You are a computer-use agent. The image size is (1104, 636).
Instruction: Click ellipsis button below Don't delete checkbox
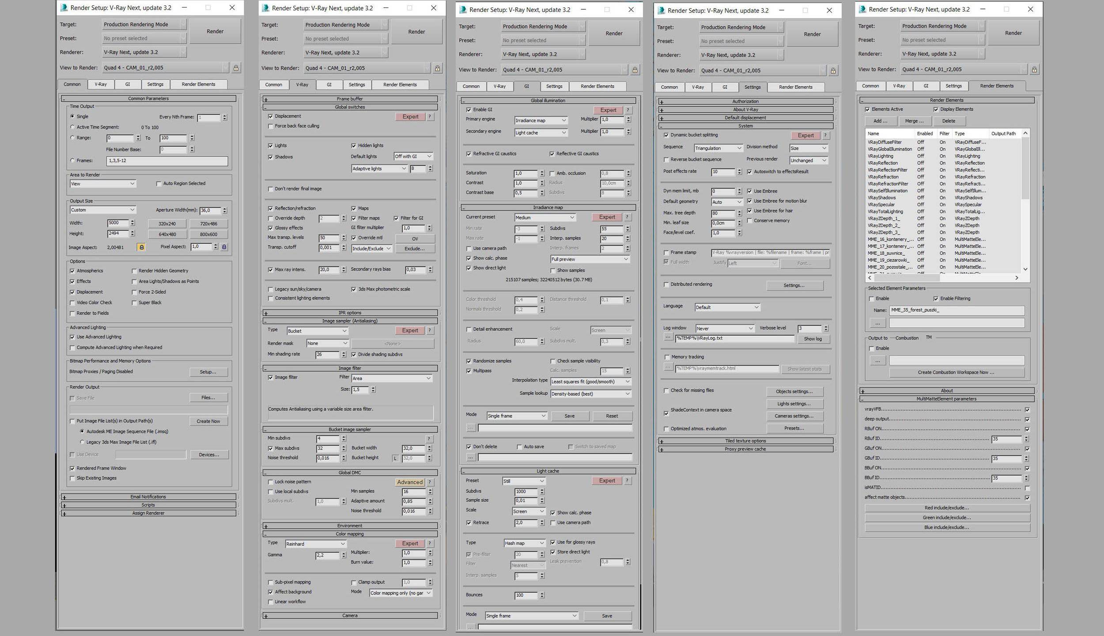[x=471, y=458]
